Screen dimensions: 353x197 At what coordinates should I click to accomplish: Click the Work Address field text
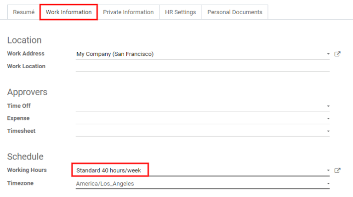pos(115,54)
